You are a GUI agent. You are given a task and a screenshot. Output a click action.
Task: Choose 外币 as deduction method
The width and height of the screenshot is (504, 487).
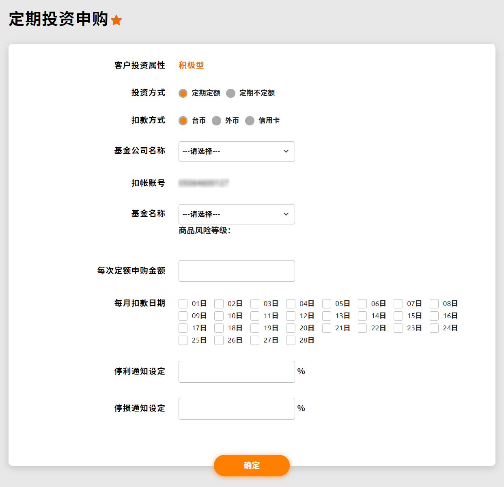[x=216, y=121]
